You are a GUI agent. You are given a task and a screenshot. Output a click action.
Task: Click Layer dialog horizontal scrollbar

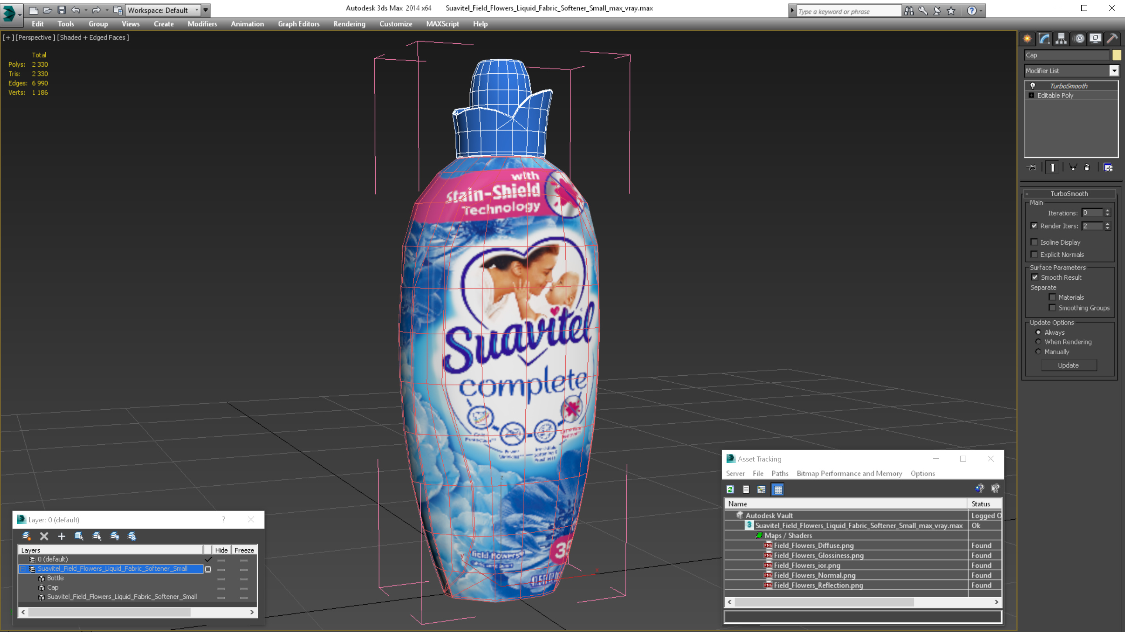coord(137,612)
